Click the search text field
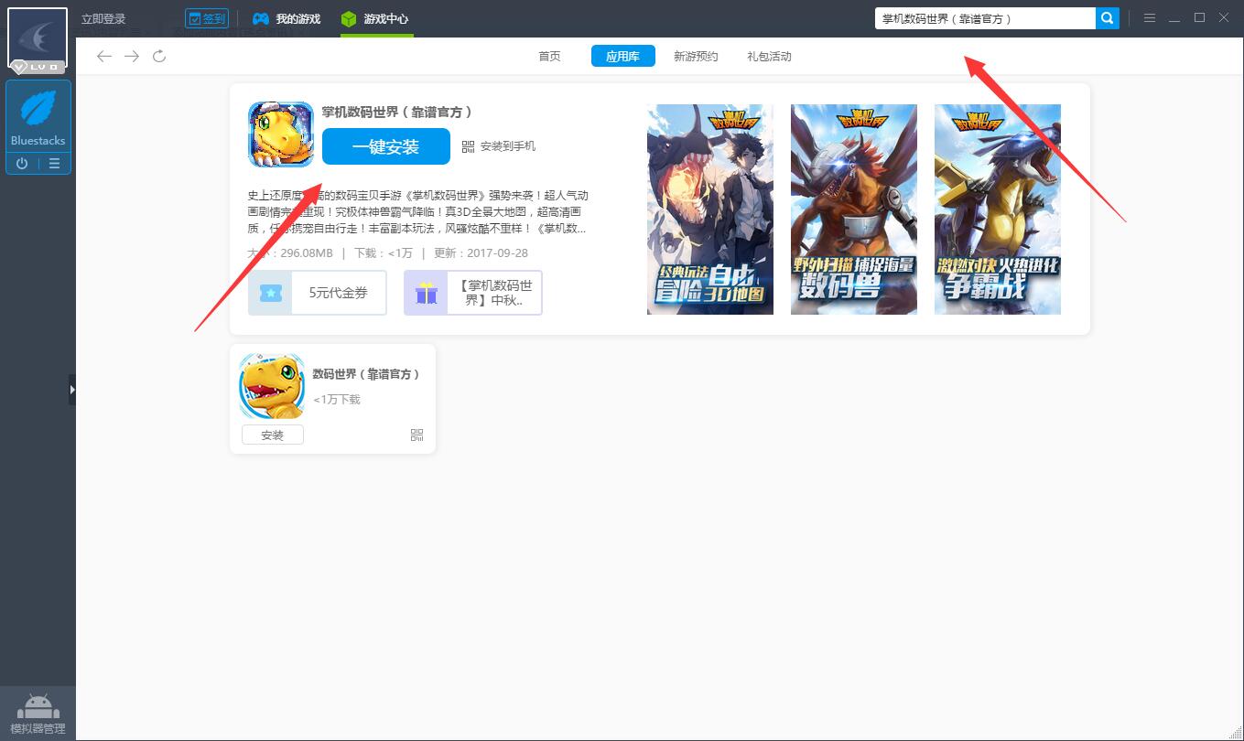This screenshot has height=741, width=1244. click(985, 18)
